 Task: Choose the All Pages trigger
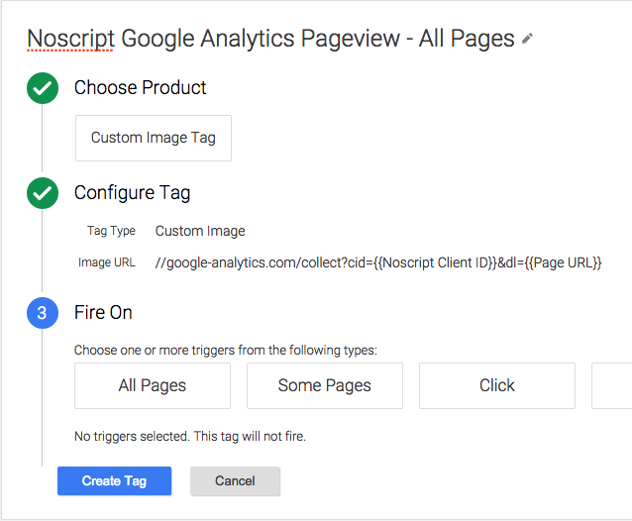pos(153,385)
